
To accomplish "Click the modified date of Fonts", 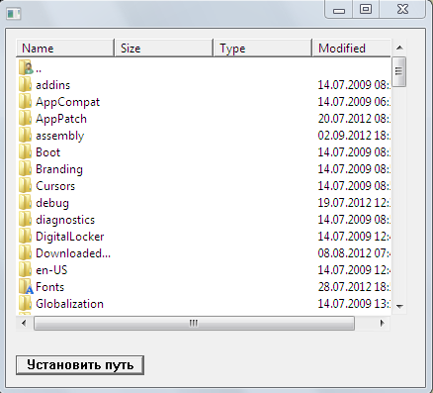I will pyautogui.click(x=354, y=287).
